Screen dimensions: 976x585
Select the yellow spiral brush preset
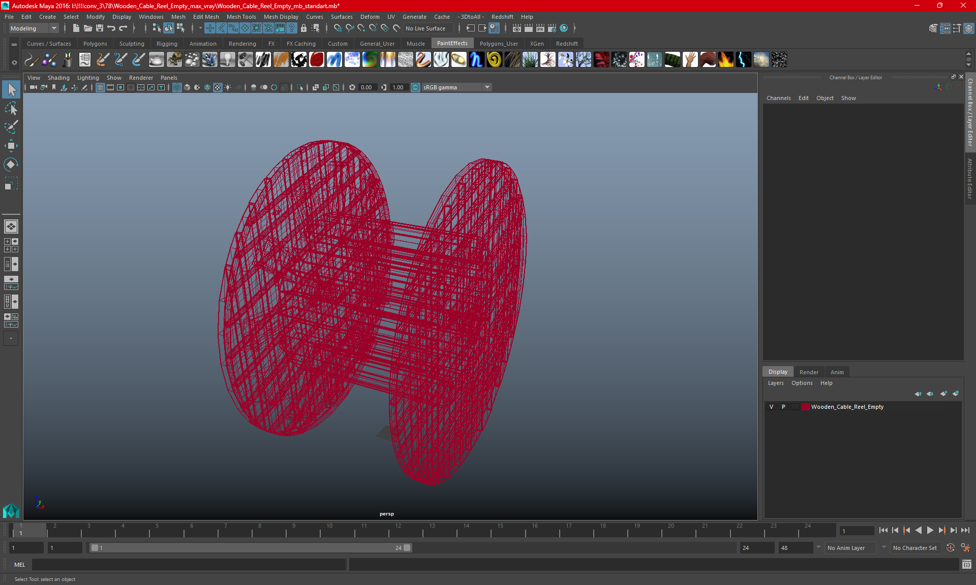pyautogui.click(x=495, y=60)
